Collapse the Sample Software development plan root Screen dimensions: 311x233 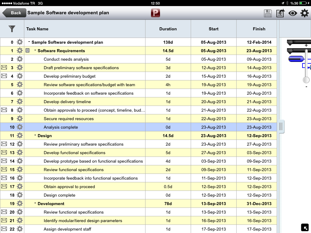[x=29, y=42]
